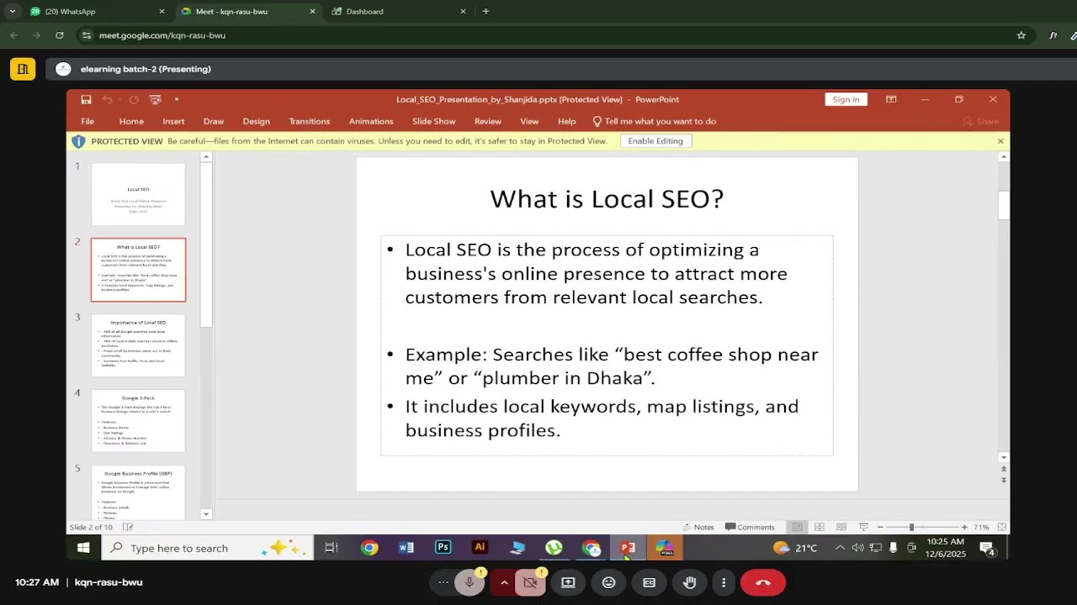Click the slide title What is Local SEO?
This screenshot has height=605, width=1077.
[607, 198]
